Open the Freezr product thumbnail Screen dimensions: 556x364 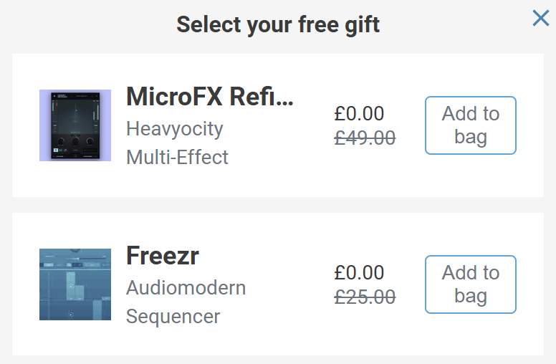75,284
